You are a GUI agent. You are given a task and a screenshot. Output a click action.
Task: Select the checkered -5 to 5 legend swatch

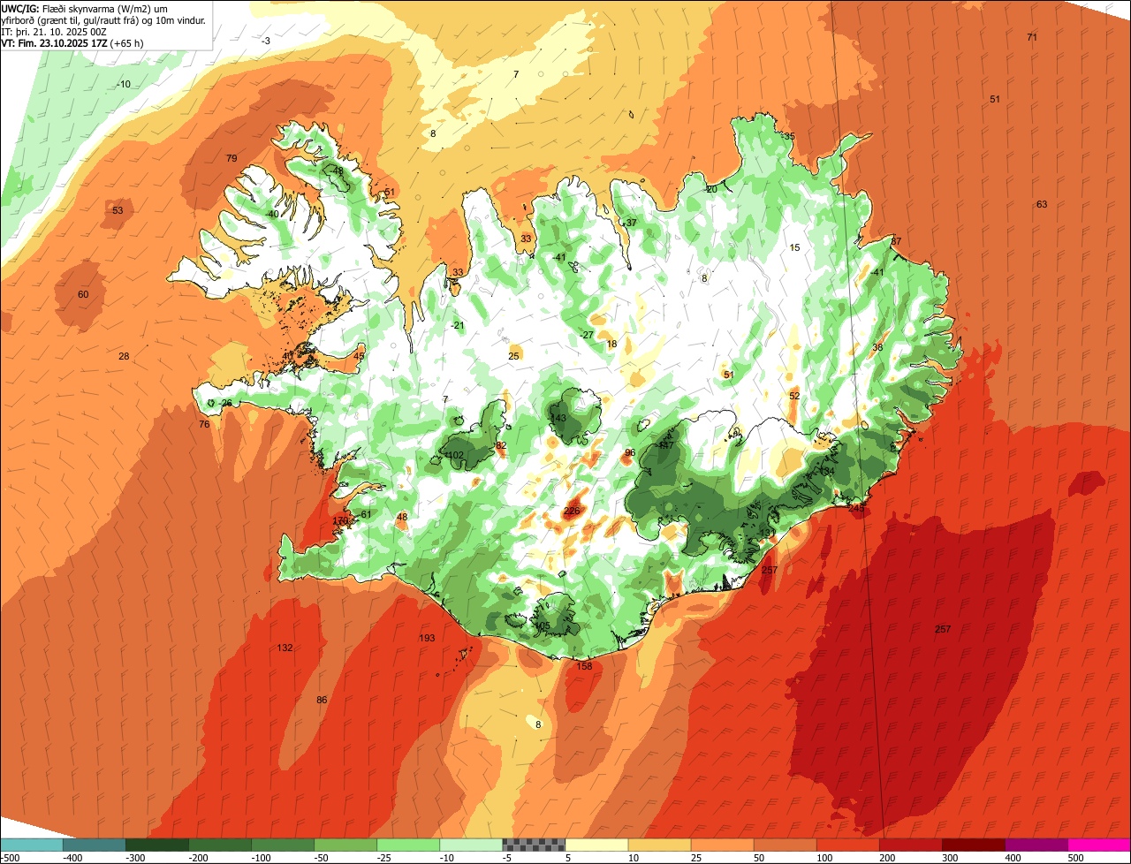pyautogui.click(x=534, y=845)
